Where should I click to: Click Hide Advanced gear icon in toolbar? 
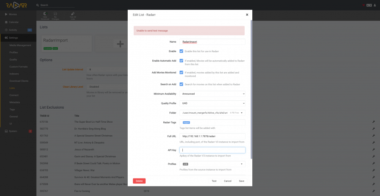point(45,14)
